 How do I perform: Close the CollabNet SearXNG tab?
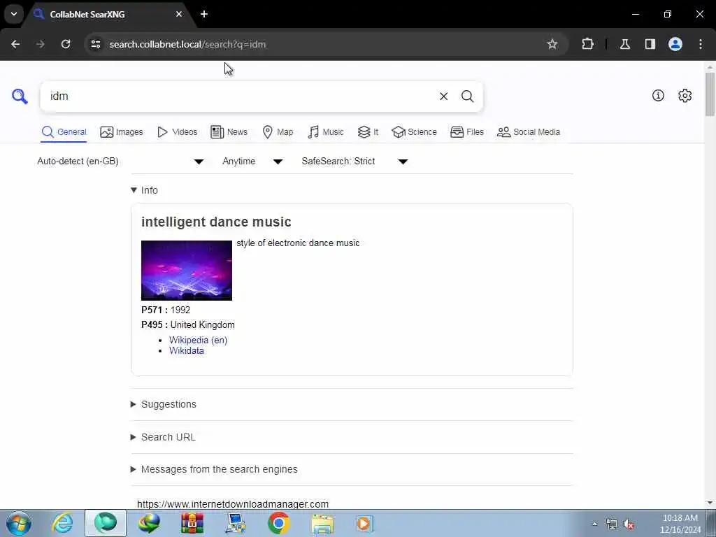[179, 14]
